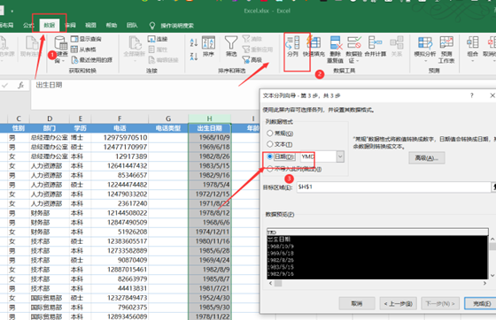
Task: Click the data preview vertical scroll down arrow
Action: (x=492, y=276)
